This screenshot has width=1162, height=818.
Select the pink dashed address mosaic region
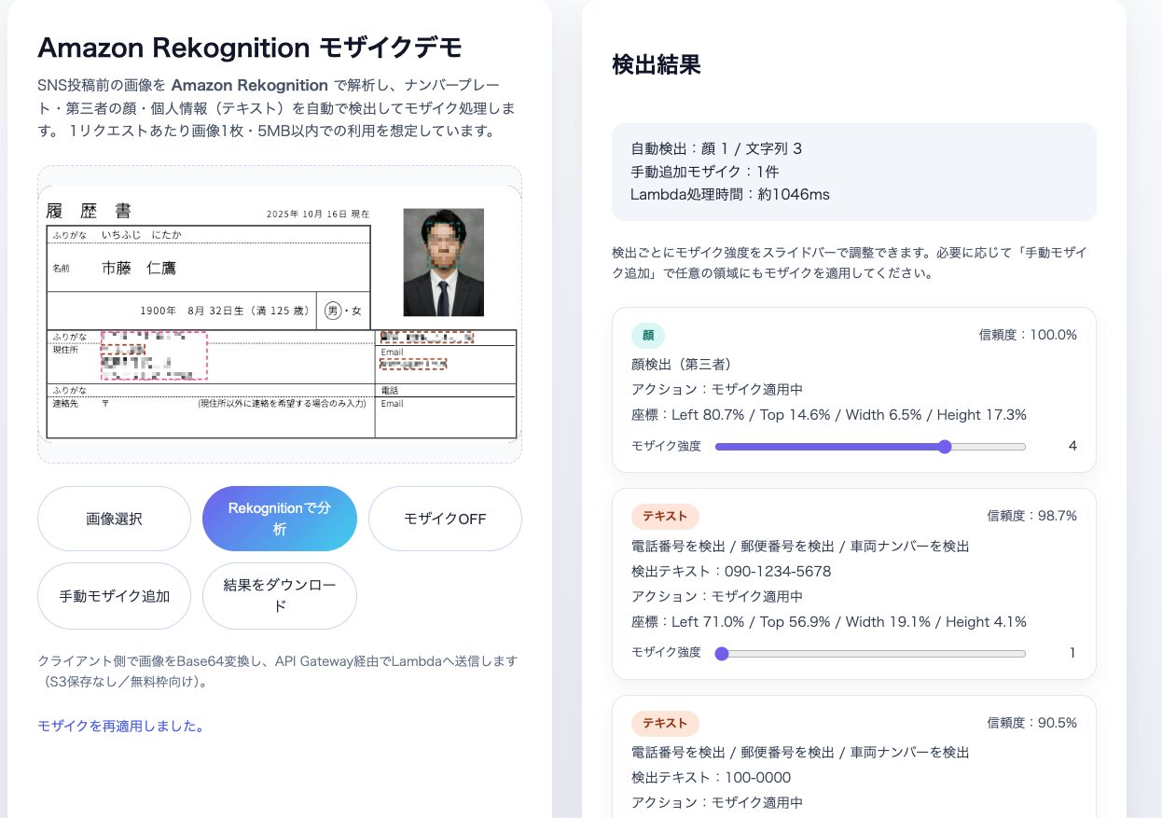[154, 355]
